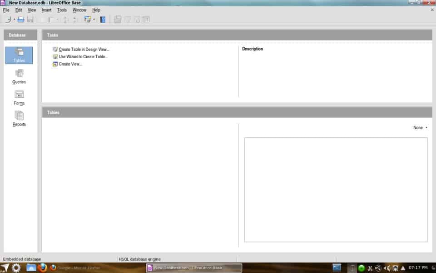Click the Rename object toolbar icon

(146, 19)
